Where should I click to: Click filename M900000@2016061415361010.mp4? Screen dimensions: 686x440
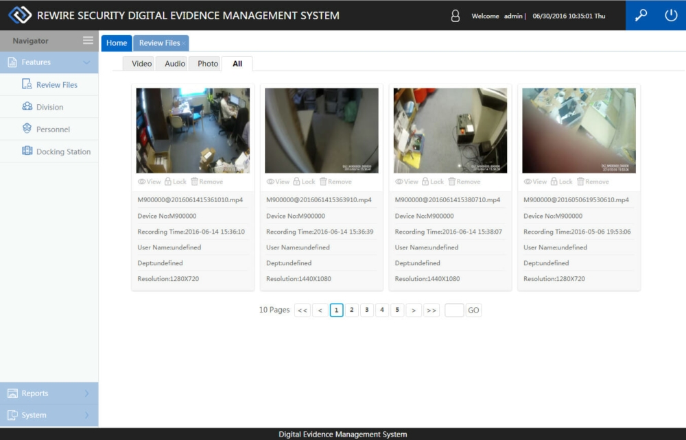pos(190,199)
